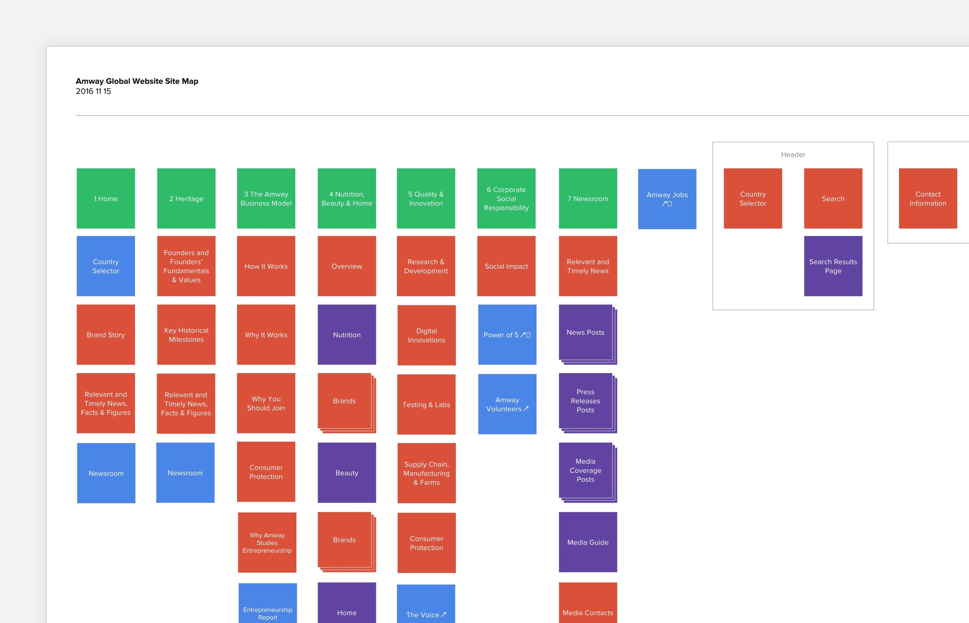This screenshot has width=969, height=623.
Task: Open the blue Amway Jobs external link box
Action: (x=667, y=199)
